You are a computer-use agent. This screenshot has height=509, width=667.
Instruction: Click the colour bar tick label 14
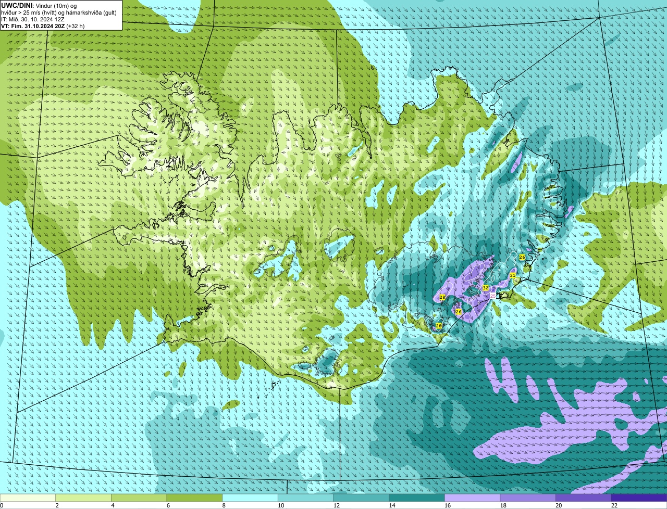coord(392,505)
